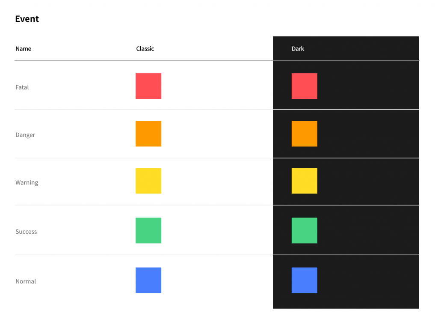438x322 pixels.
Task: Click the Normal blue swatch under Classic
Action: pyautogui.click(x=148, y=280)
